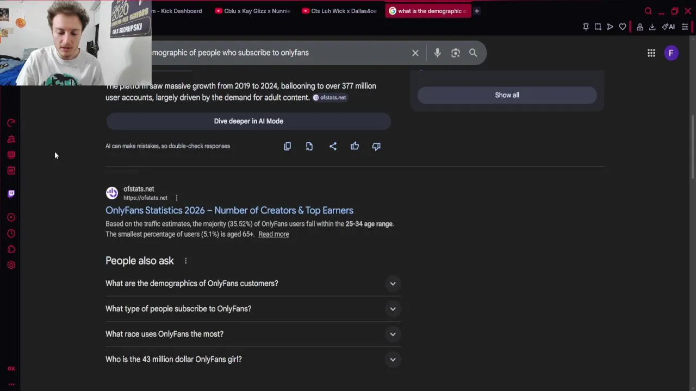The width and height of the screenshot is (696, 391).
Task: Share the AI overview response
Action: [333, 146]
